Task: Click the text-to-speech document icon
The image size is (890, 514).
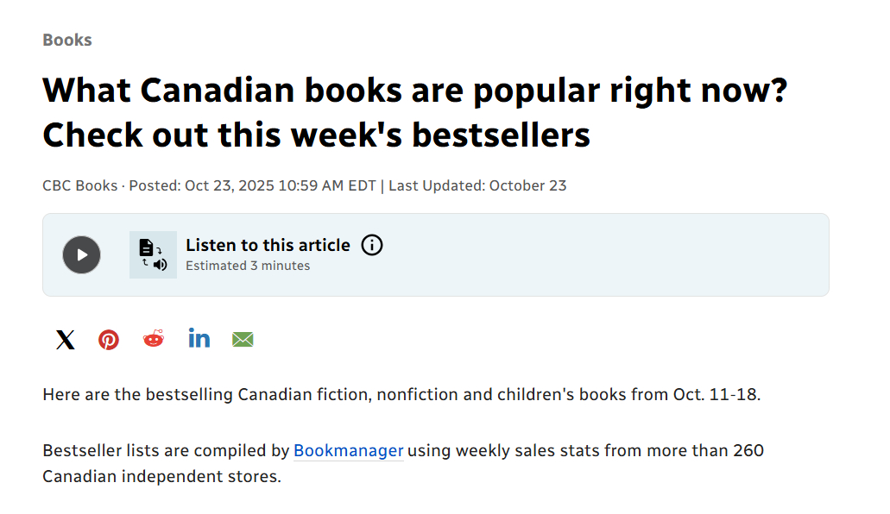Action: [153, 255]
